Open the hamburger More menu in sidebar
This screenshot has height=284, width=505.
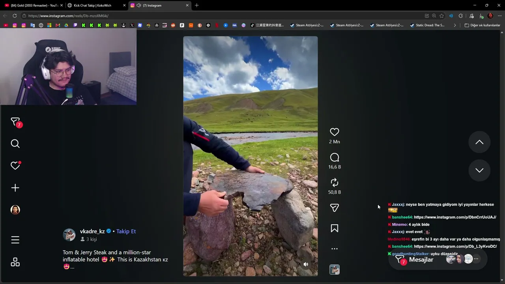[15, 240]
